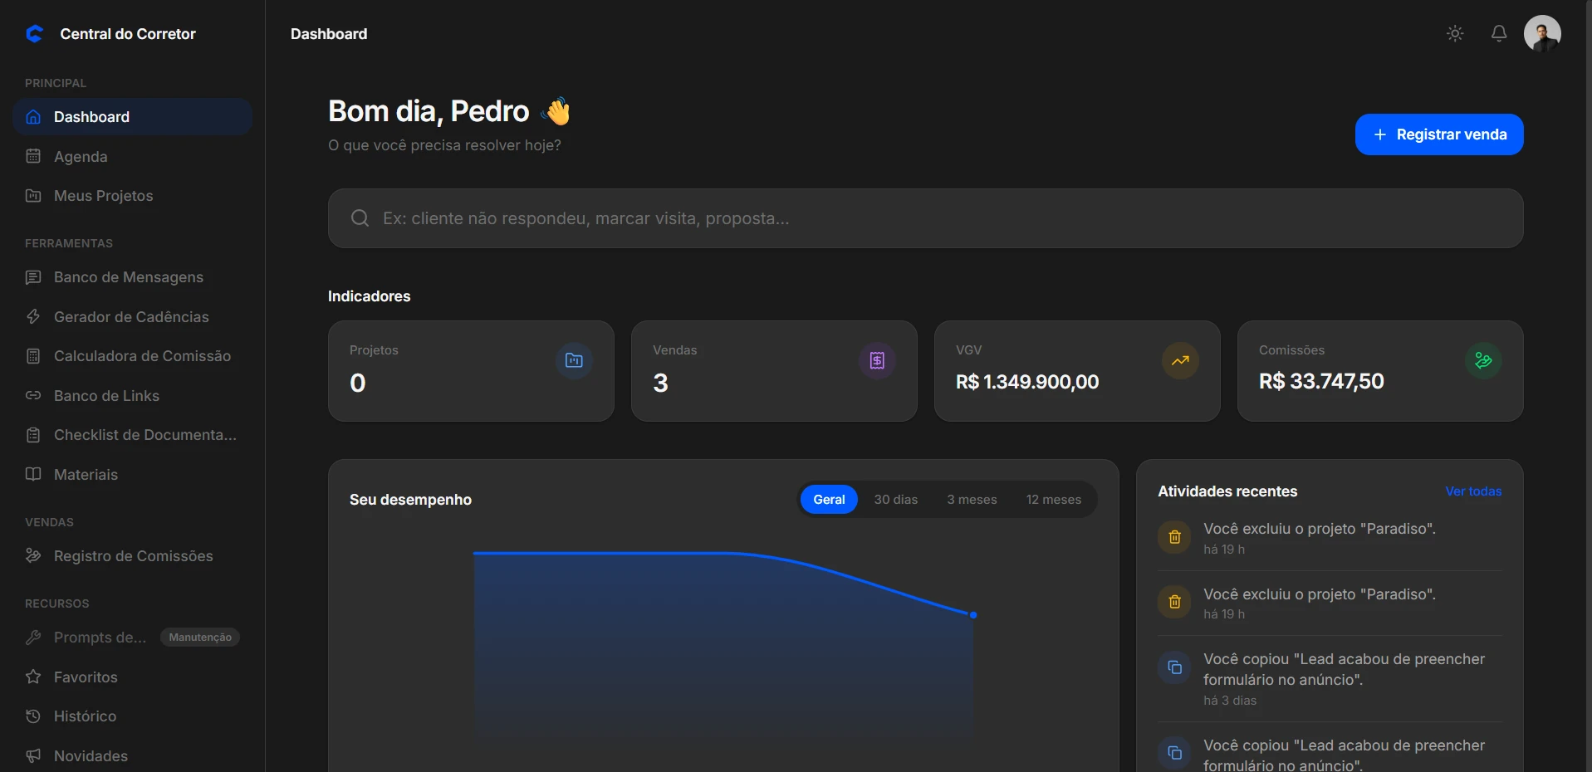Click the Comissões value R$ 33.747,50
The width and height of the screenshot is (1592, 772).
(1321, 381)
